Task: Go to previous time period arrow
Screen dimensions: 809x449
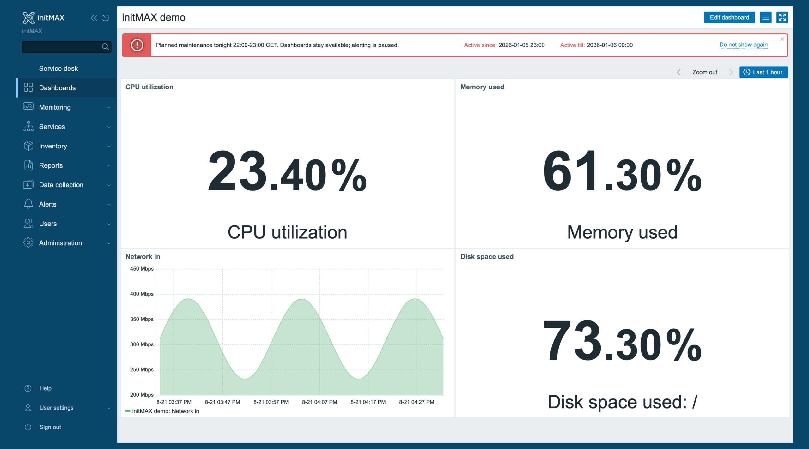Action: pos(678,72)
